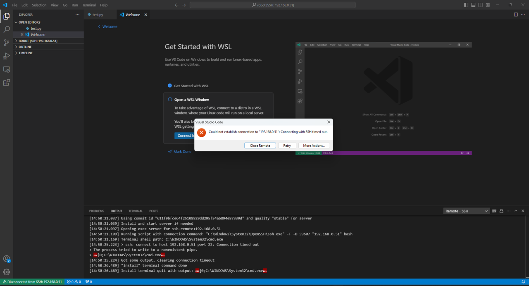
Task: Go back using the title bar arrow
Action: 176,5
